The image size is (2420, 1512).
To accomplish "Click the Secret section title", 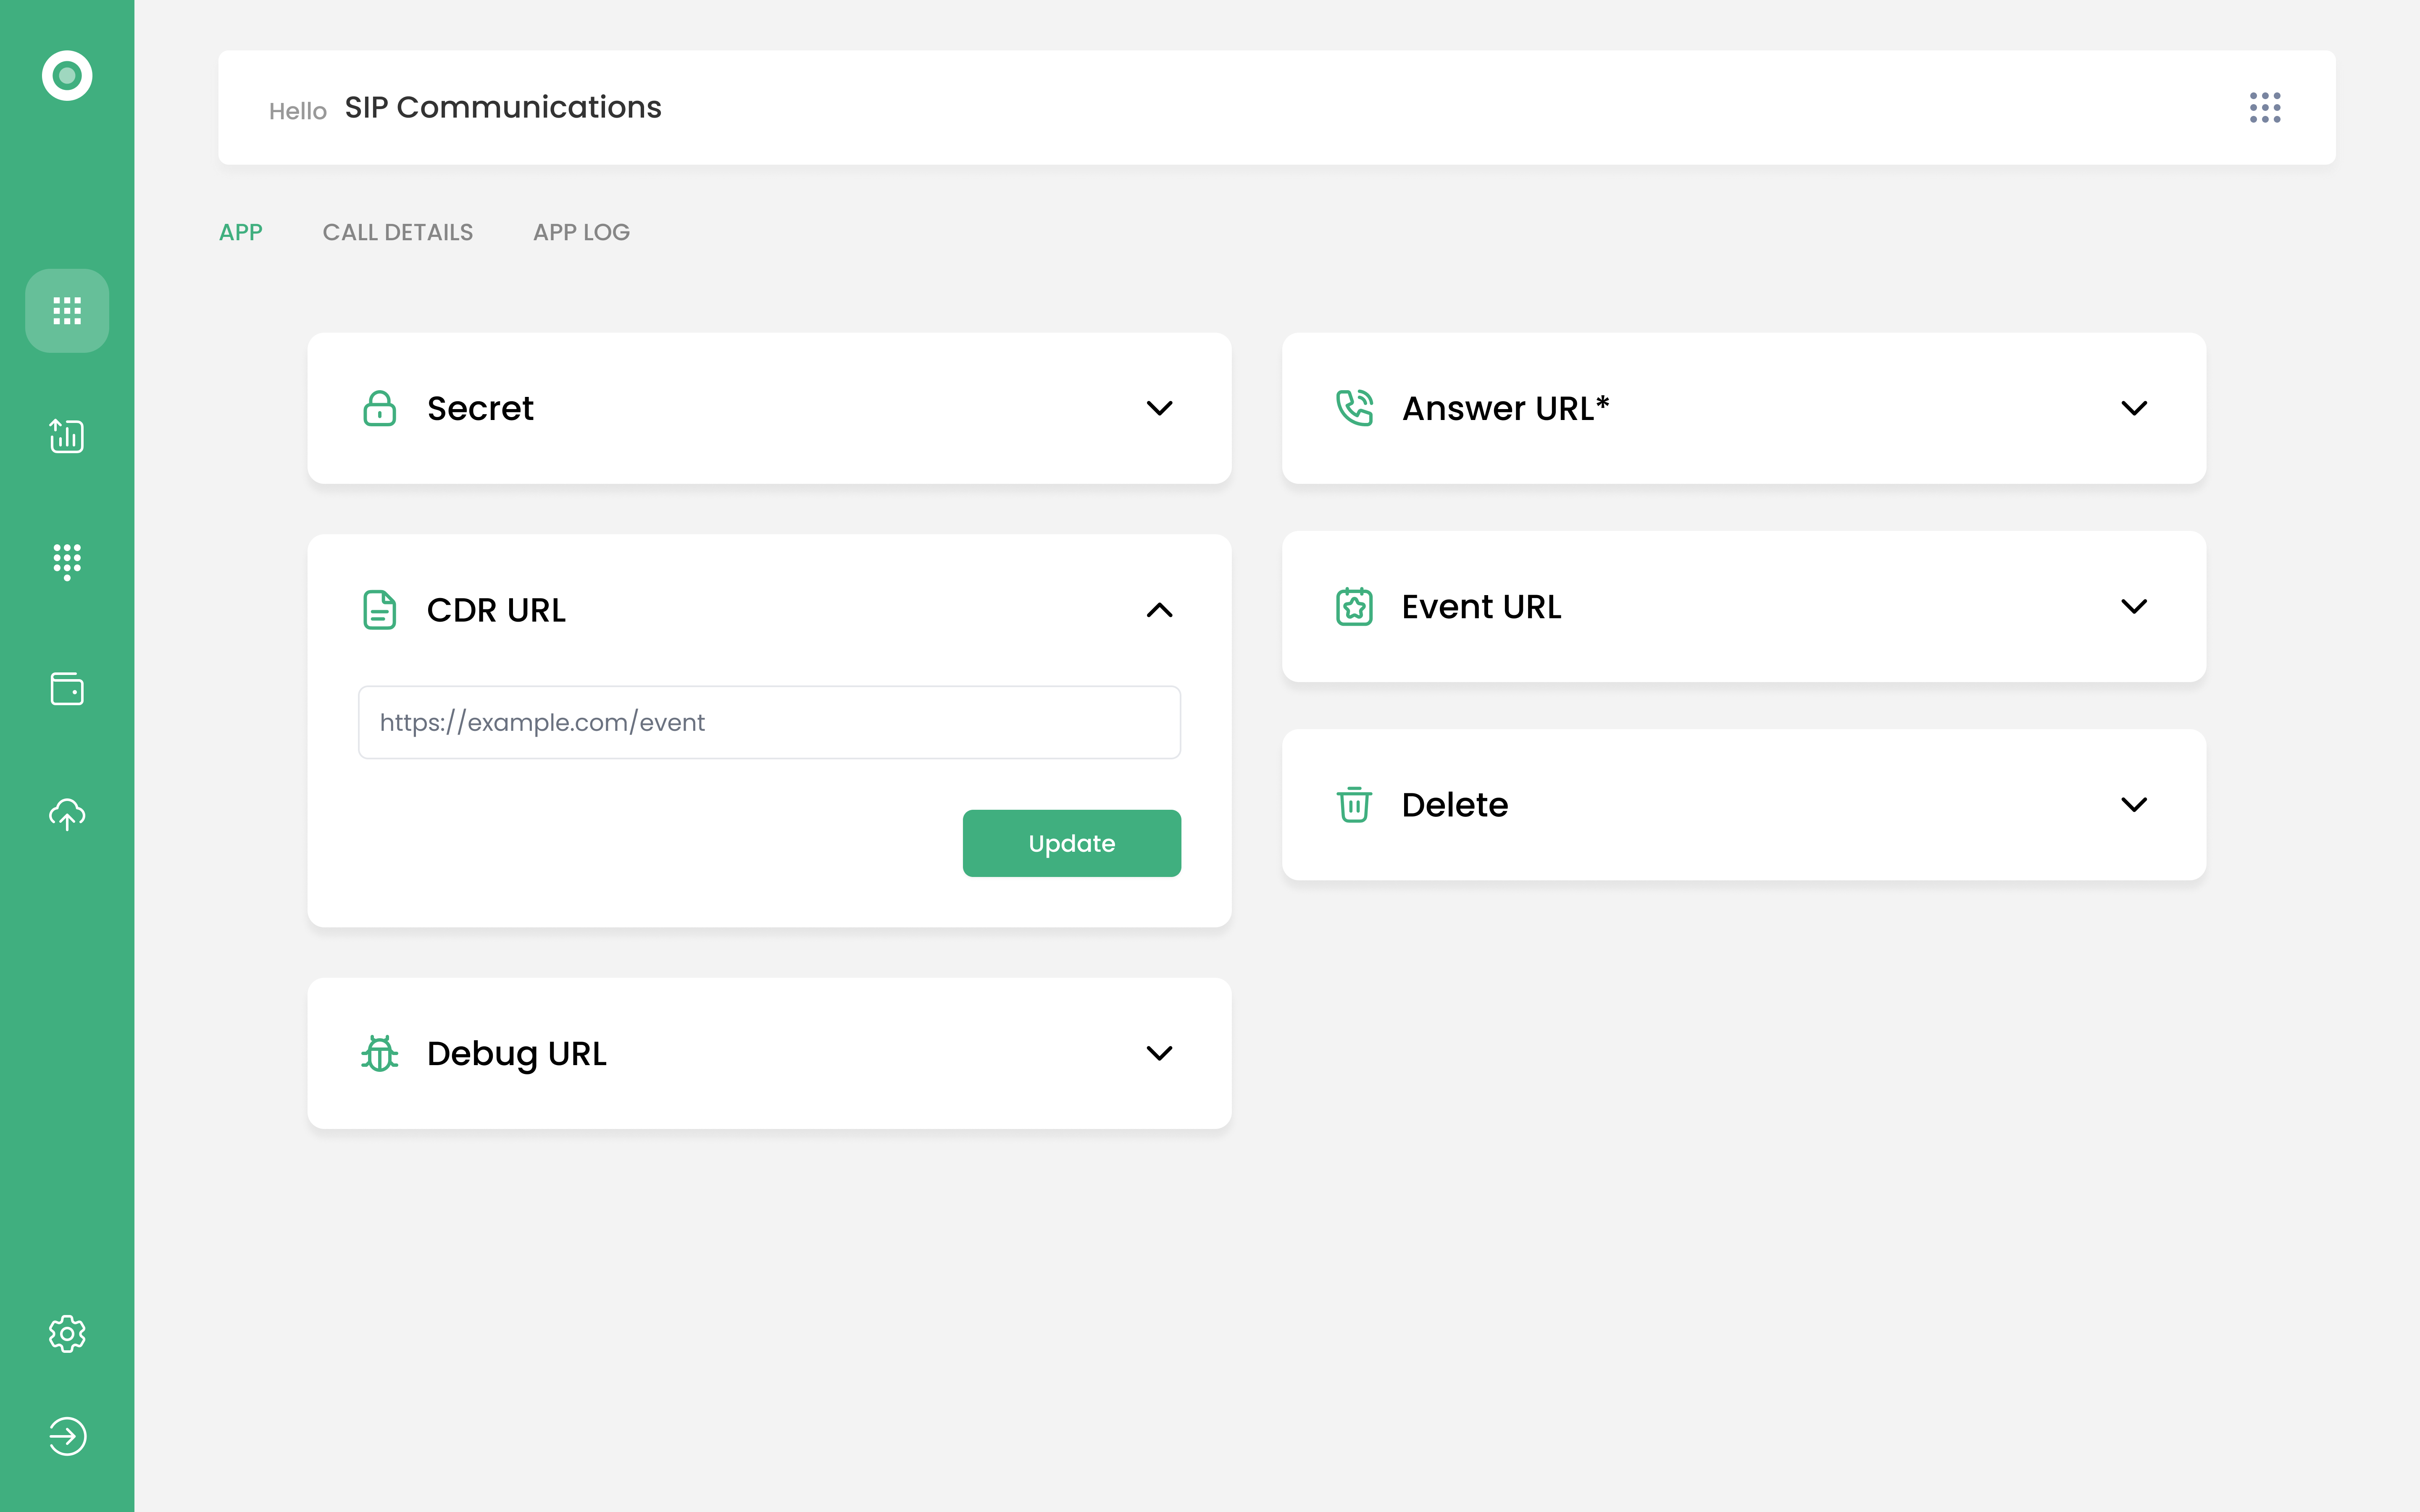I will [x=480, y=408].
